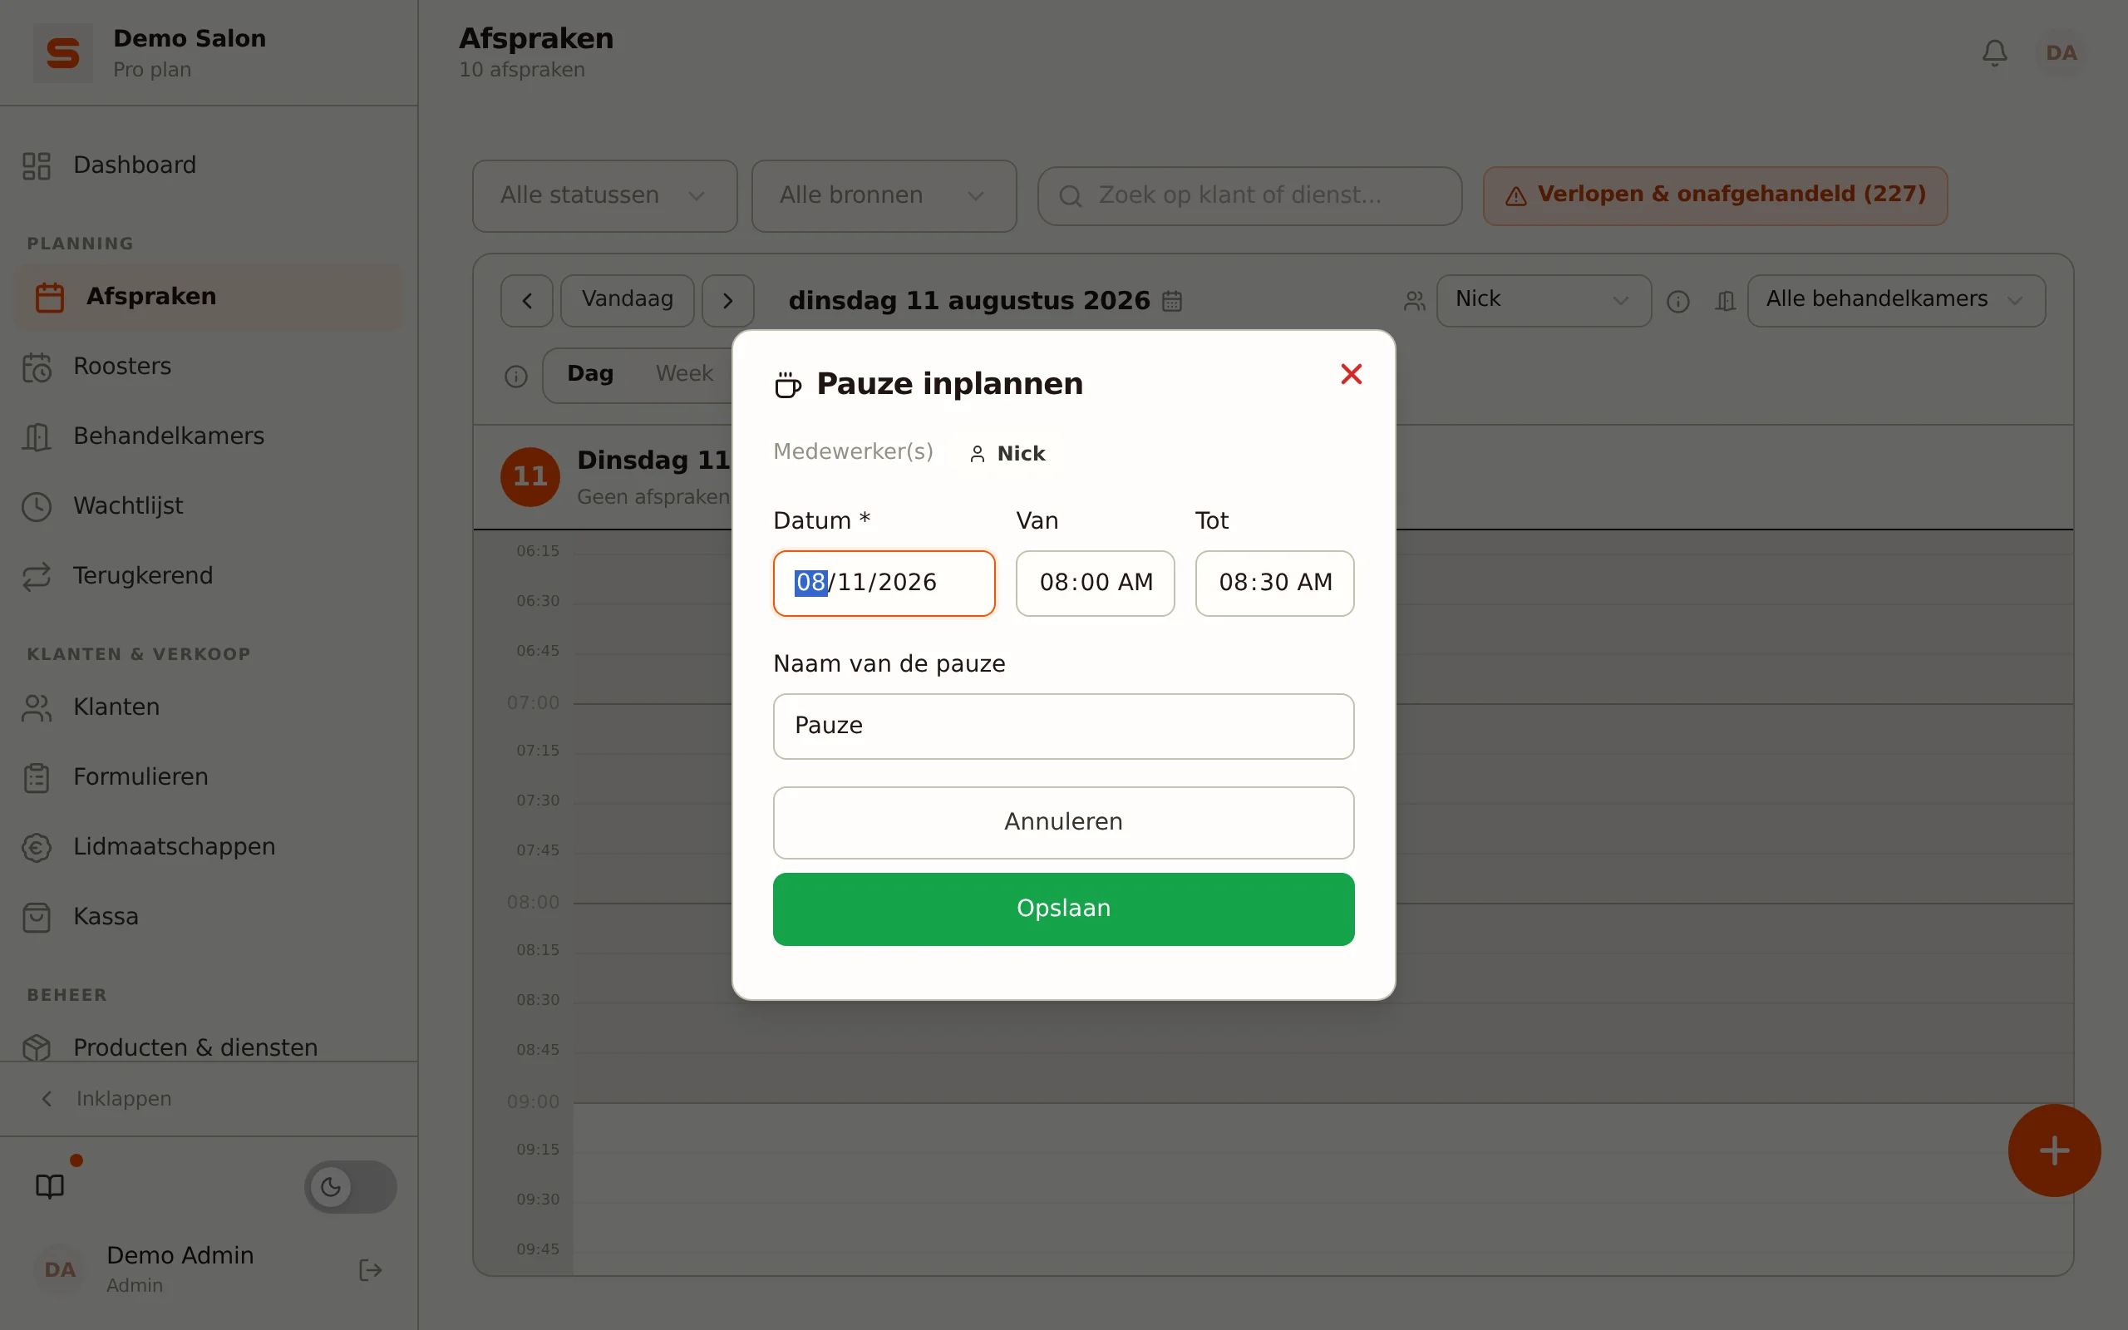Click the Demo Admin profile name

[180, 1256]
